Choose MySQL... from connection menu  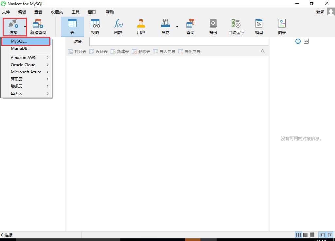(19, 41)
